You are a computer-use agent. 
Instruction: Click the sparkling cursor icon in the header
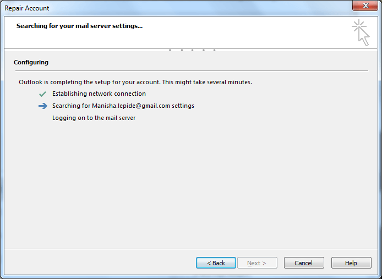pyautogui.click(x=361, y=32)
